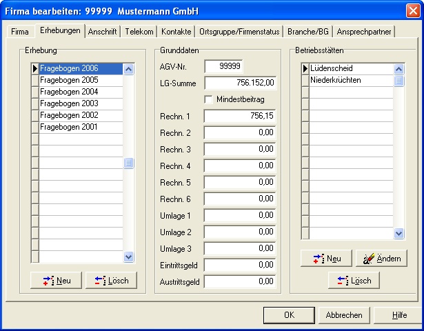Click the Ändern button under Betriebsstätten
424x331 pixels.
(x=381, y=259)
